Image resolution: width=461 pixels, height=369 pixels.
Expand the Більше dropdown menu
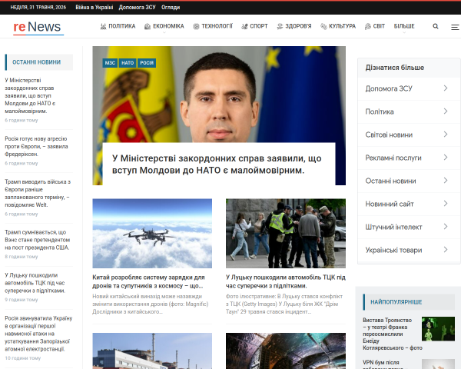(404, 26)
